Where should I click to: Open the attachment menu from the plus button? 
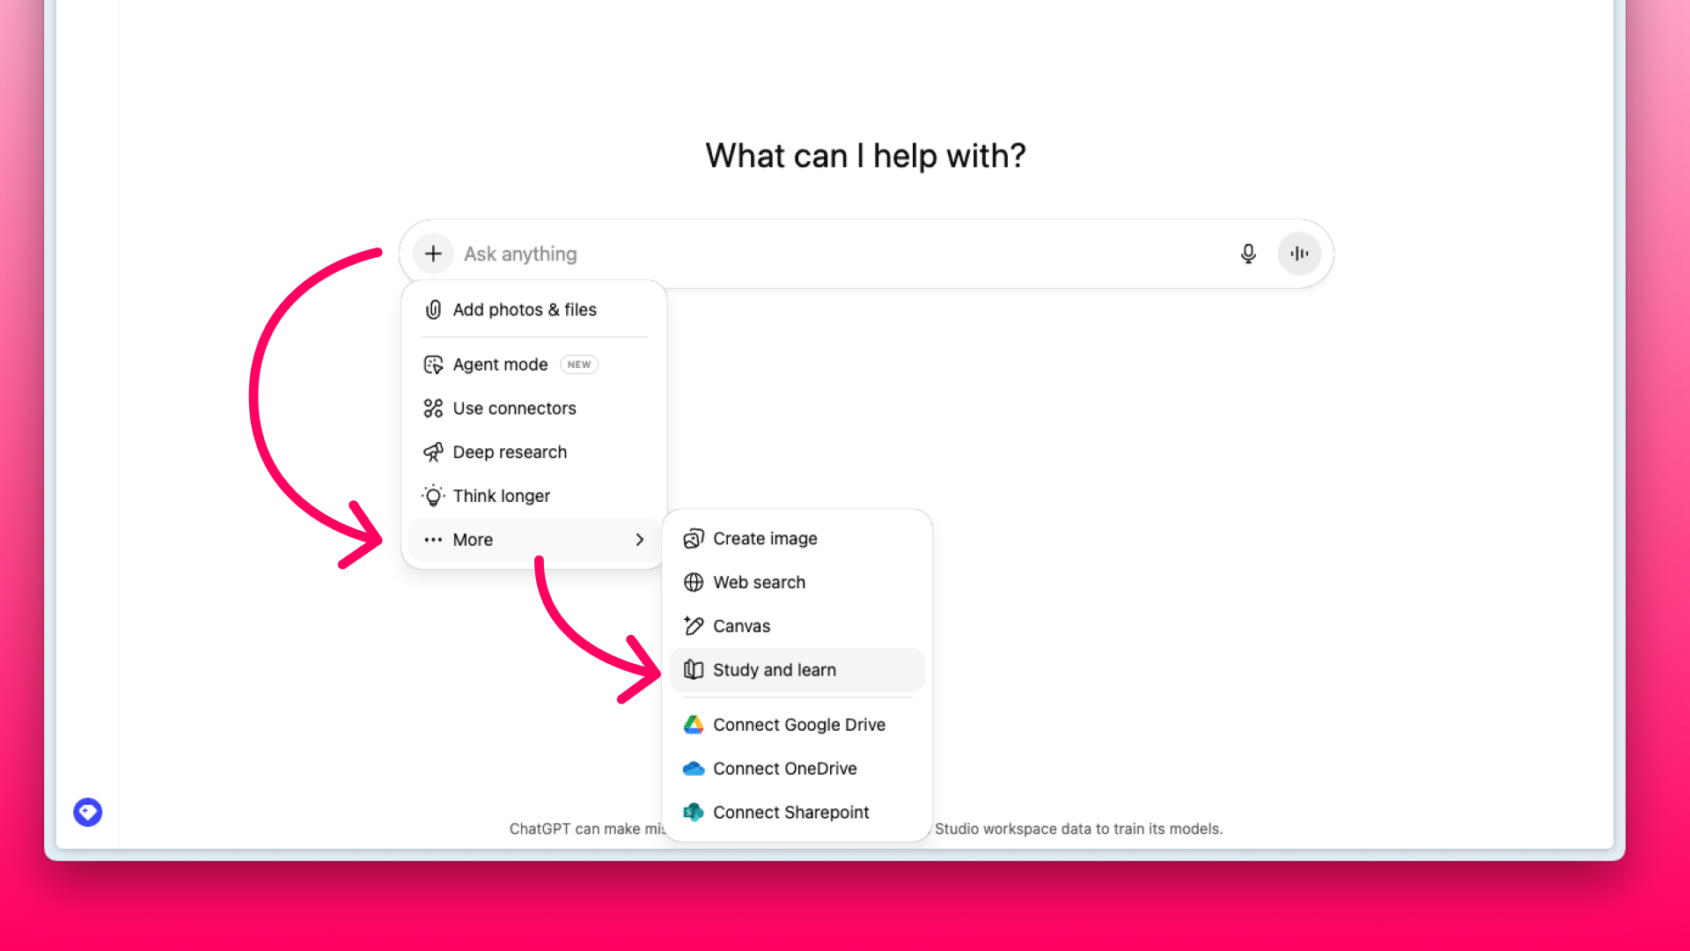pyautogui.click(x=432, y=254)
